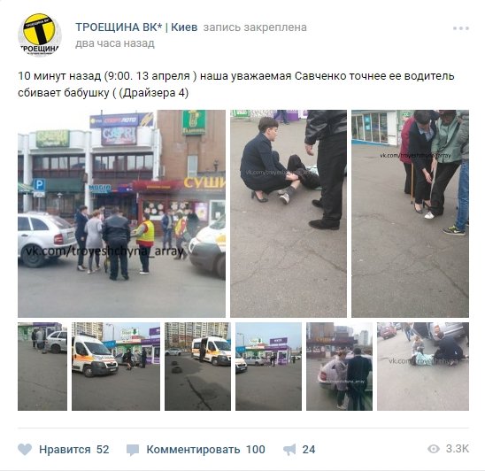Open thumbnail with purple kiosk
The image size is (485, 471).
(x=268, y=367)
